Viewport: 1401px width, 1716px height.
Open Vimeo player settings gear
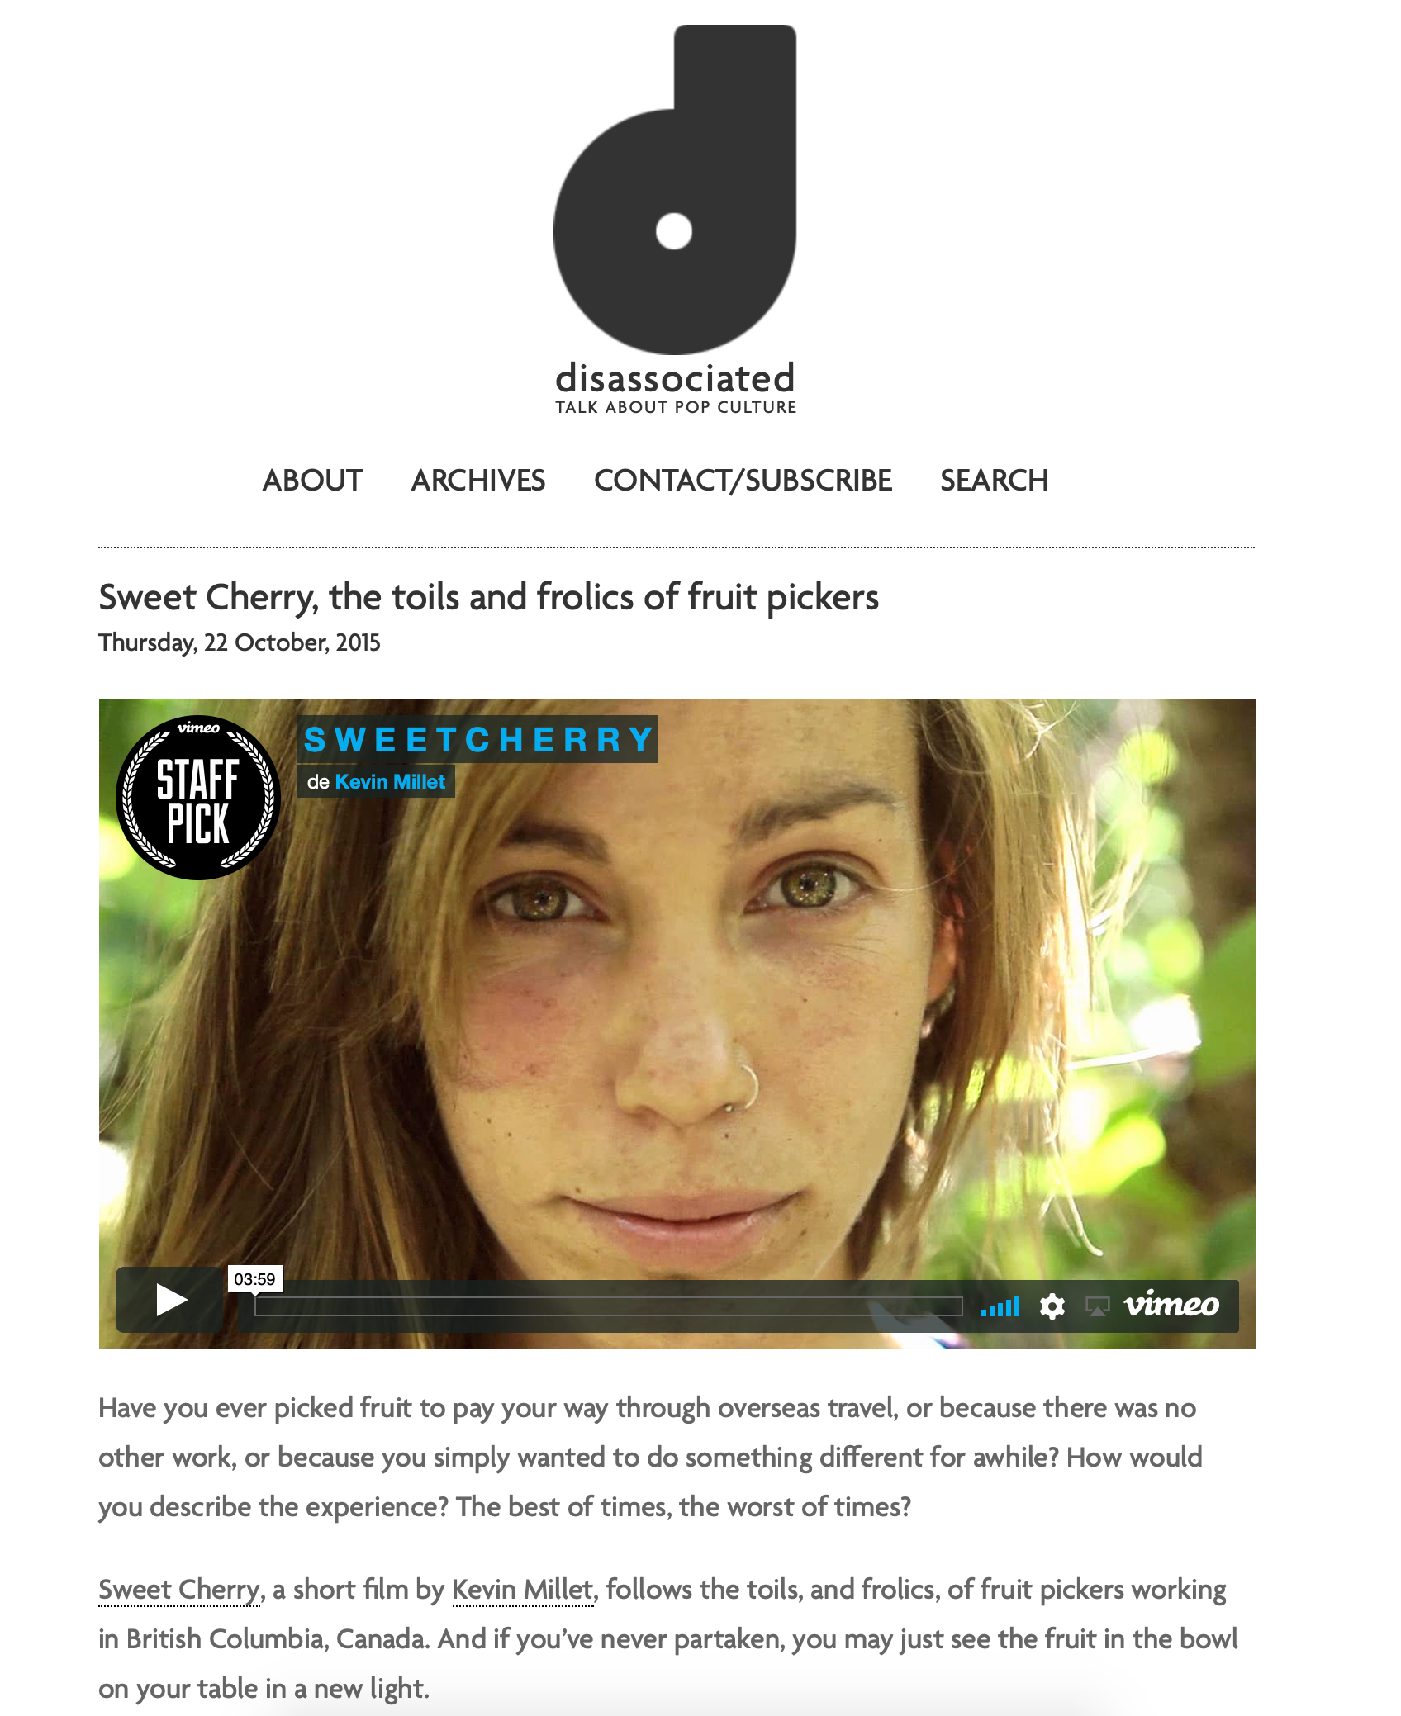click(x=1052, y=1306)
